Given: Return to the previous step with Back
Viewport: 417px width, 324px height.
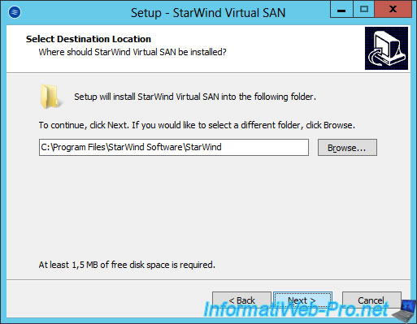Looking at the screenshot, I should click(241, 300).
